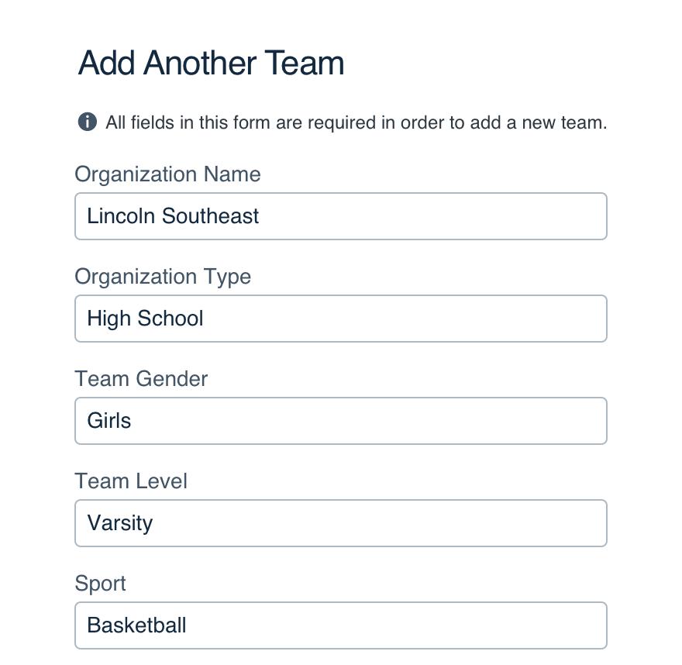Screen dimensions: 682x665
Task: Open the Sport dropdown showing Basketball
Action: [x=340, y=625]
